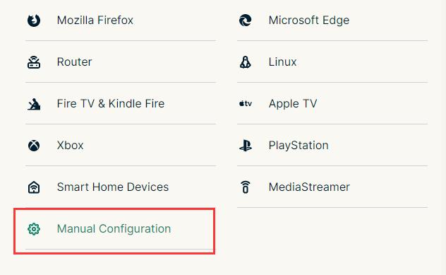Click the Manual Configuration gear icon

(34, 229)
